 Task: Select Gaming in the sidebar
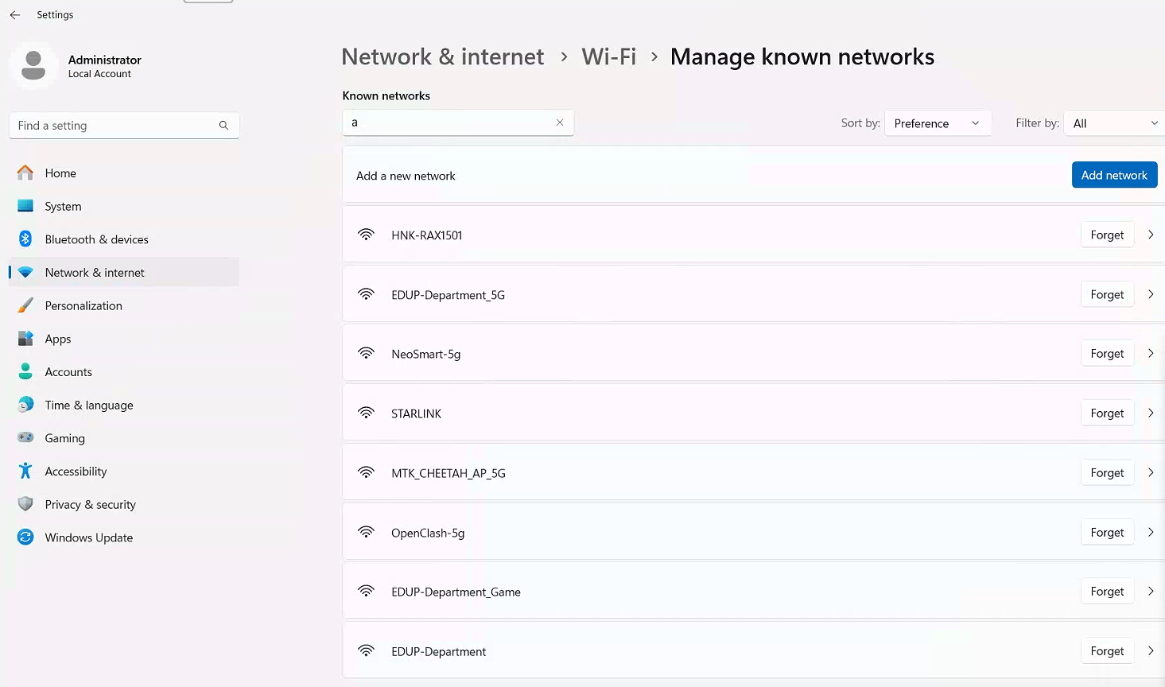point(64,438)
